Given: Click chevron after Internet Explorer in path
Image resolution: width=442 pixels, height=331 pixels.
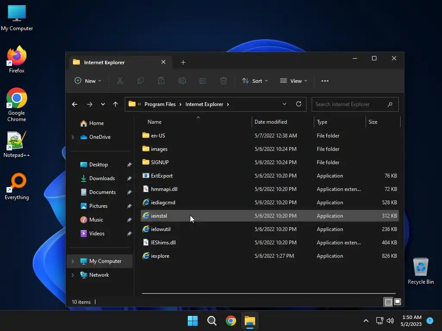Looking at the screenshot, I should click(228, 104).
